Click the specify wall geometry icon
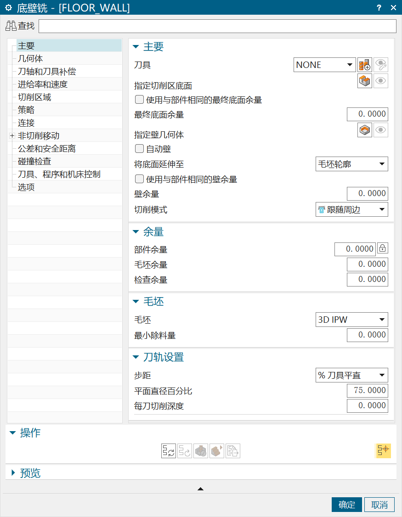 (x=365, y=130)
